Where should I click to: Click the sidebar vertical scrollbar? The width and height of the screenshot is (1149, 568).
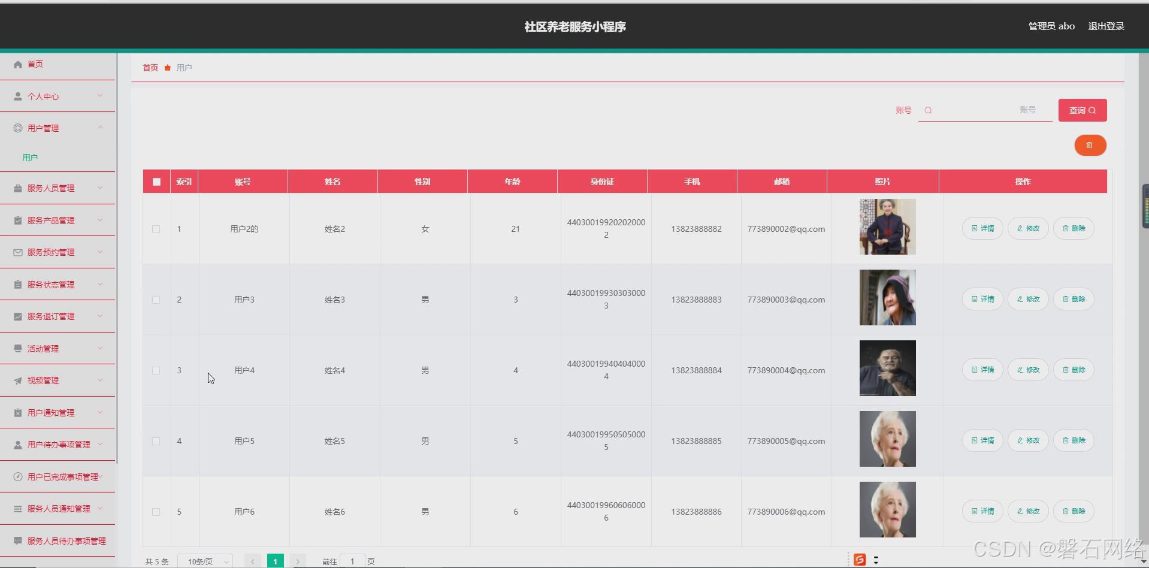click(117, 258)
